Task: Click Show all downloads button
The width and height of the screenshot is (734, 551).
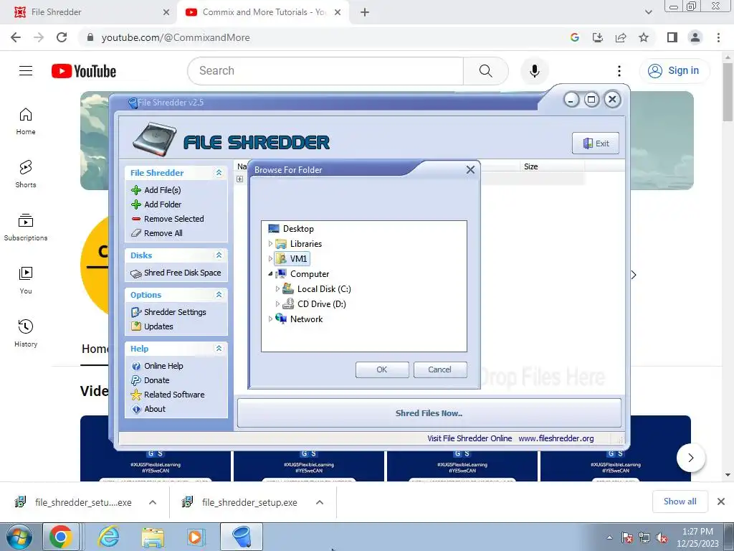Action: [x=680, y=501]
